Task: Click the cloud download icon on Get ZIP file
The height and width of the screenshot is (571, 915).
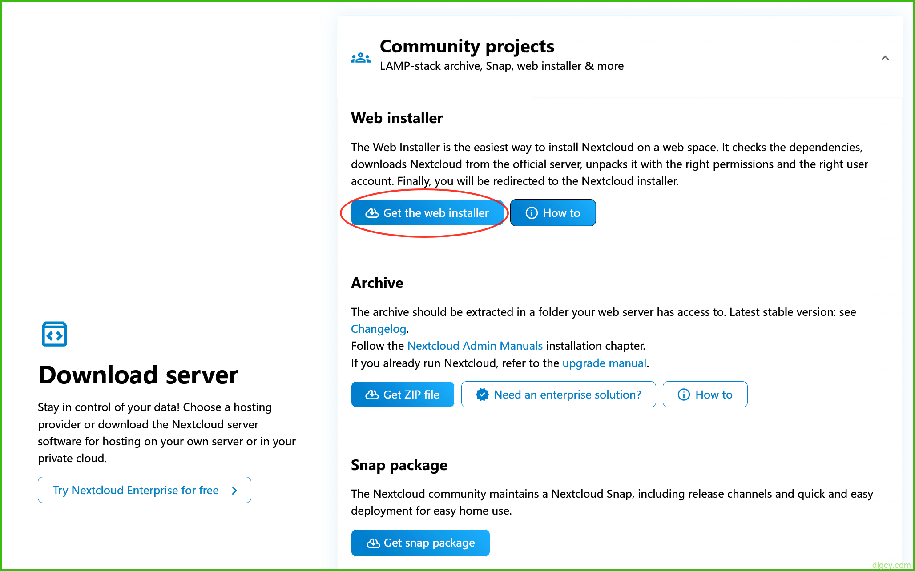Action: 372,395
